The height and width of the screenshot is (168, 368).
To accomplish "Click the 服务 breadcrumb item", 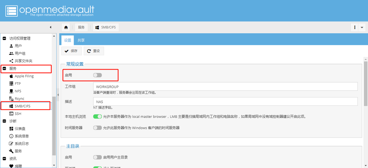I will click(81, 27).
